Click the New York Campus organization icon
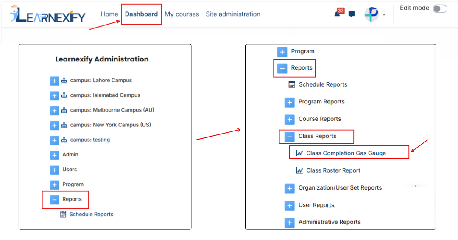 tap(64, 125)
